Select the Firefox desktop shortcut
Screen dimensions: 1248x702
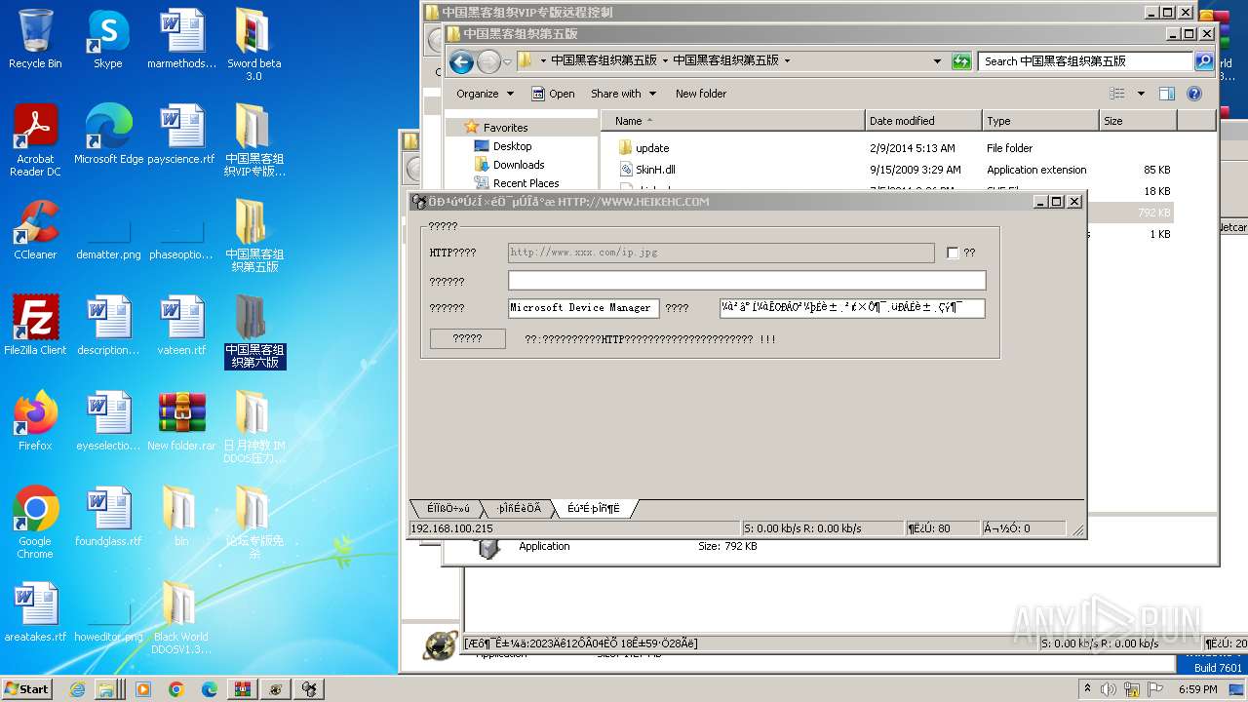pyautogui.click(x=35, y=421)
